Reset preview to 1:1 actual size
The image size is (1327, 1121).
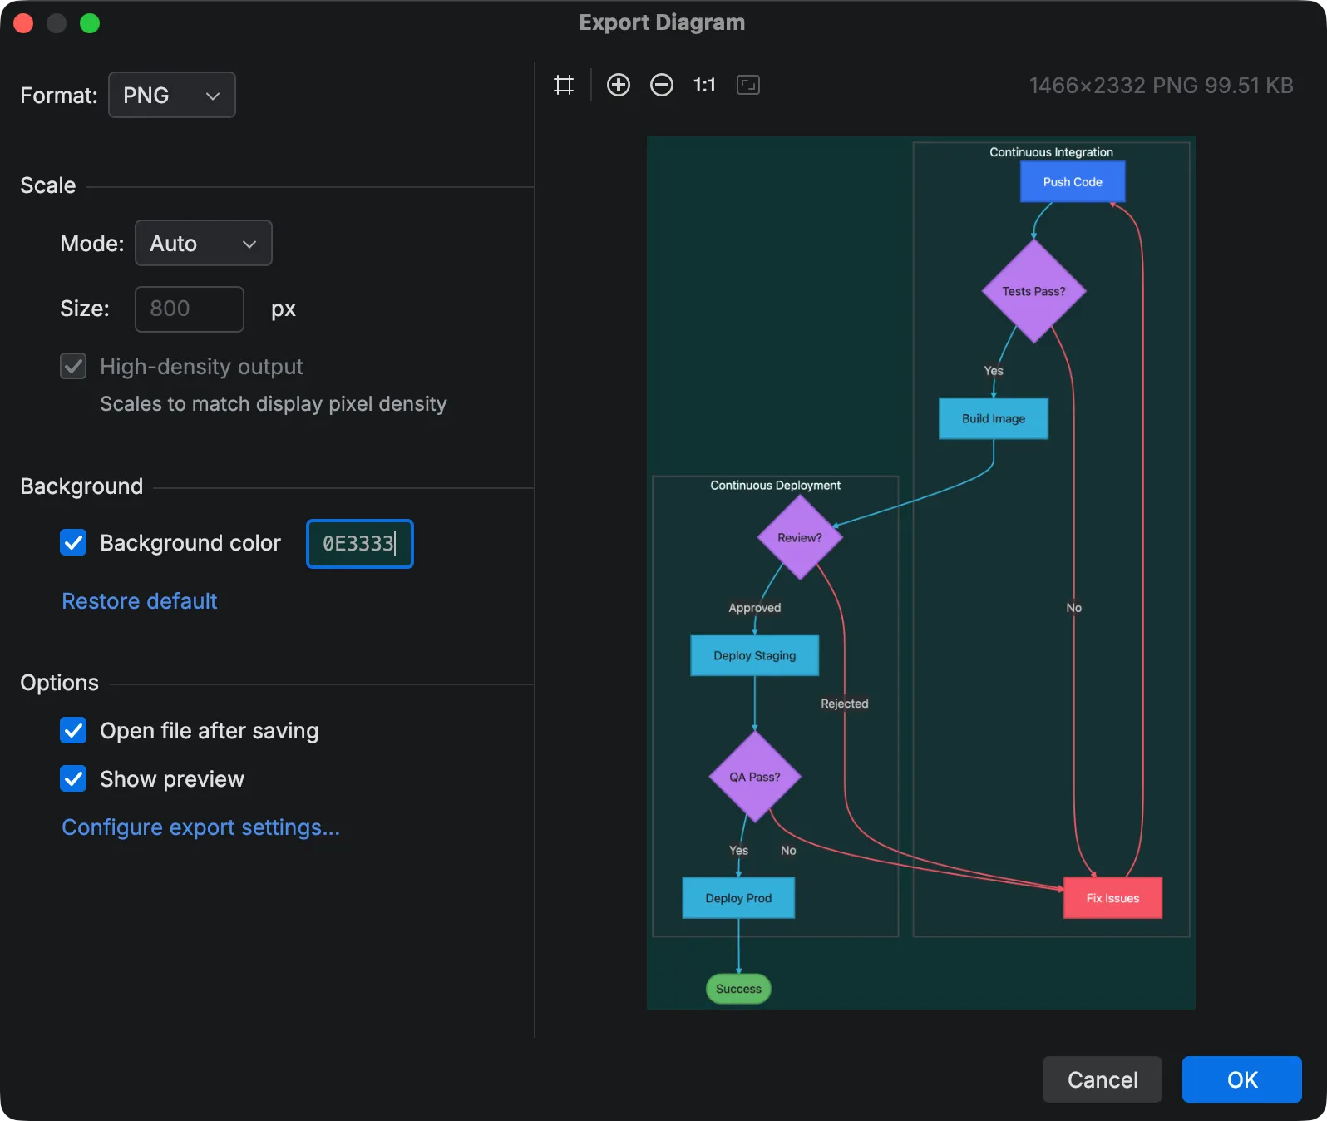click(704, 85)
